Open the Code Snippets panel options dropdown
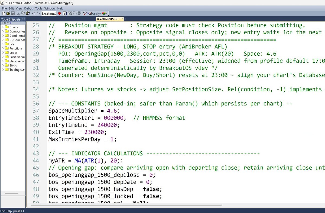The image size is (325, 213). point(22,19)
